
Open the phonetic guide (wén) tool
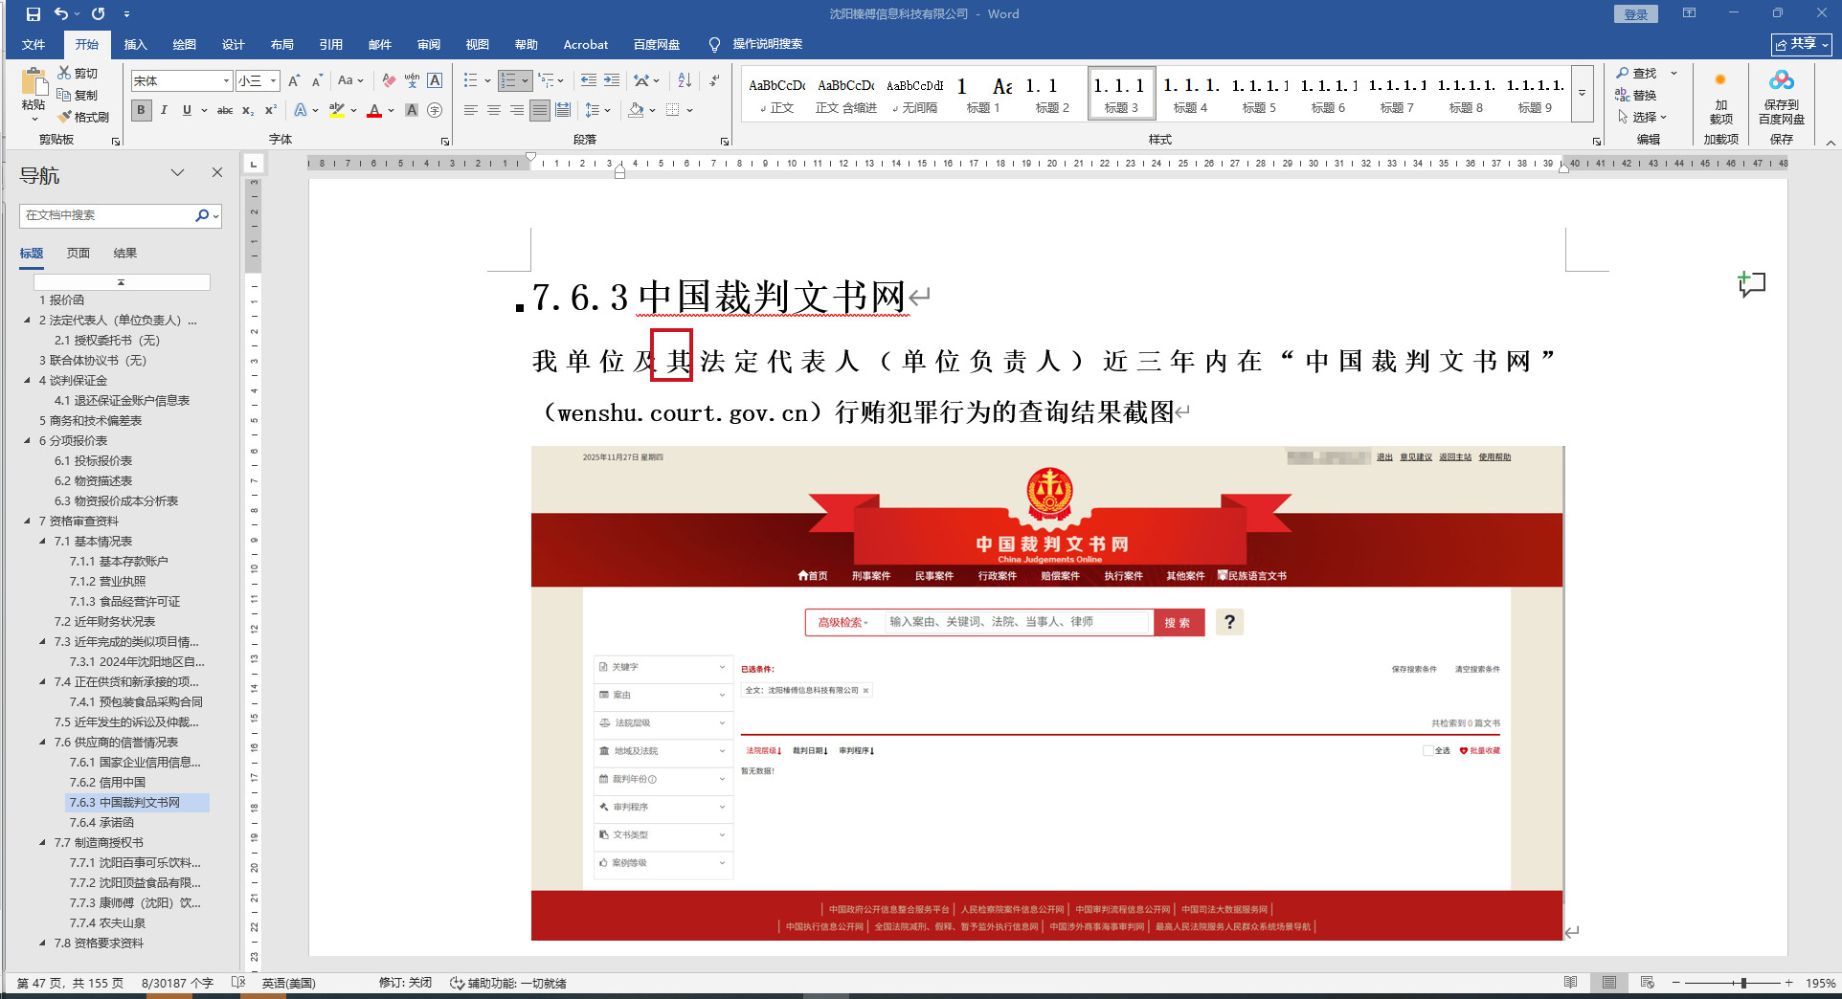coord(412,81)
